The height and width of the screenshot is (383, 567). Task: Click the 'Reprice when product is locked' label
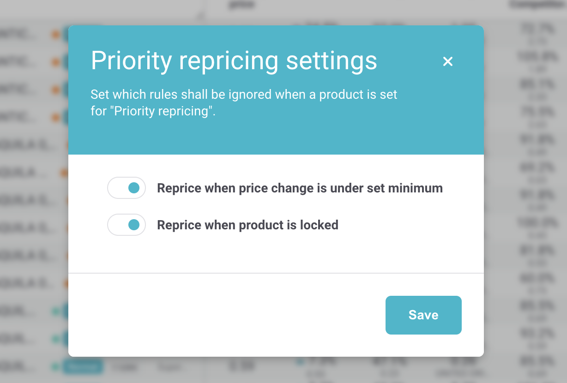(248, 225)
